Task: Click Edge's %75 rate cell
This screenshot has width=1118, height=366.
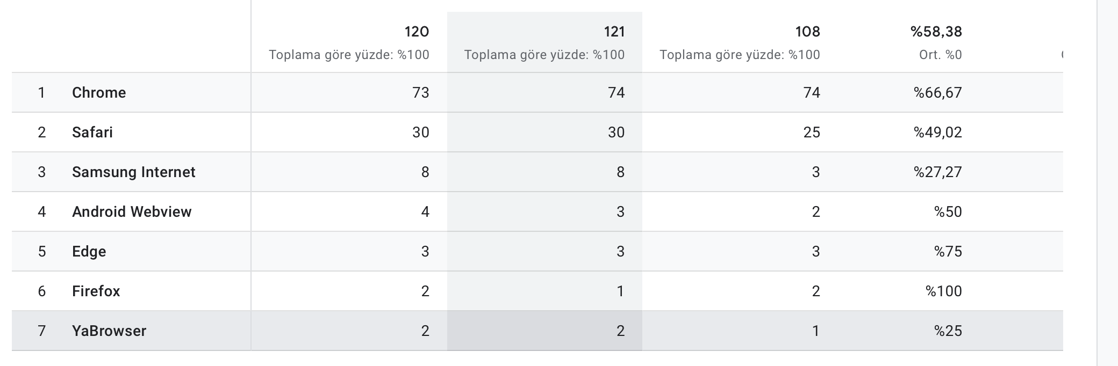Action: point(948,251)
